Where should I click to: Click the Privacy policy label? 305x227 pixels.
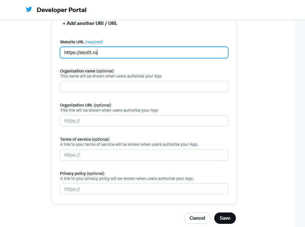pos(73,173)
